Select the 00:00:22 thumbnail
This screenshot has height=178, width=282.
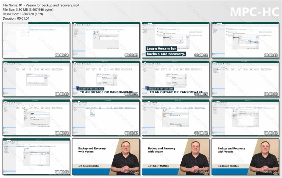coord(106,79)
